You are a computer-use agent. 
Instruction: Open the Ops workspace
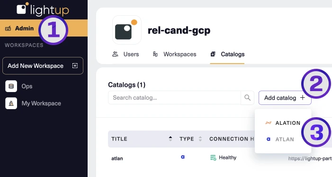[27, 86]
